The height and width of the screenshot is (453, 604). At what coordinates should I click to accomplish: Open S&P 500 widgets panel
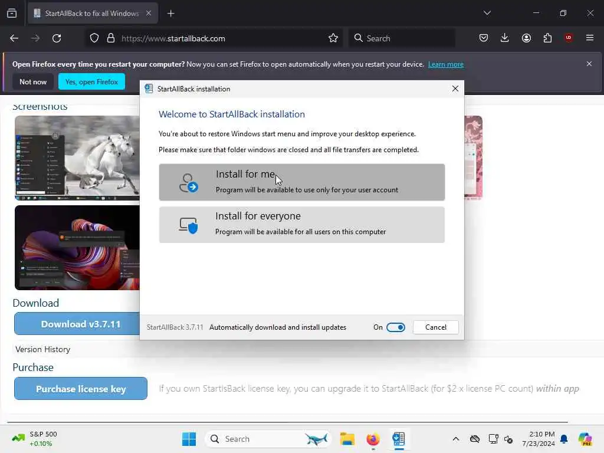pos(35,439)
